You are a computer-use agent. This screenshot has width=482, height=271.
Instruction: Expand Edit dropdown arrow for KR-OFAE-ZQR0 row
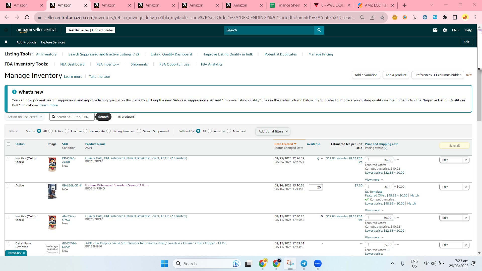click(466, 160)
